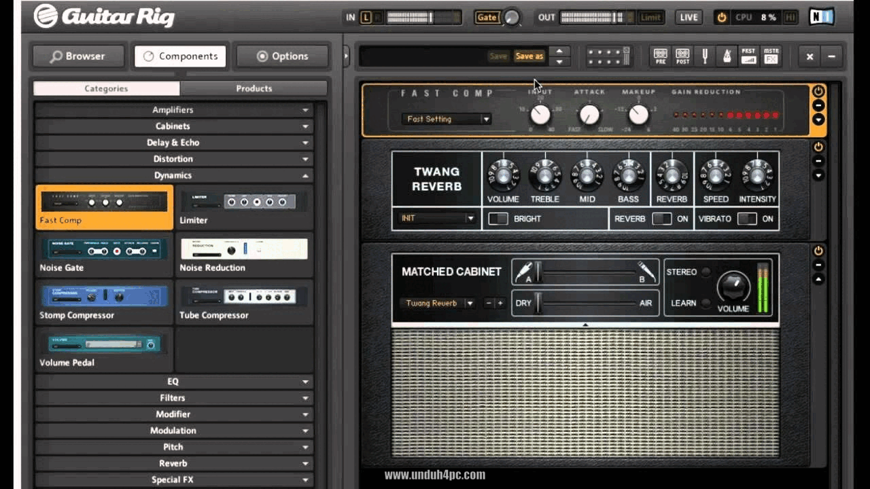Select the Fast Comp component thumbnail
870x489 pixels.
pyautogui.click(x=104, y=207)
